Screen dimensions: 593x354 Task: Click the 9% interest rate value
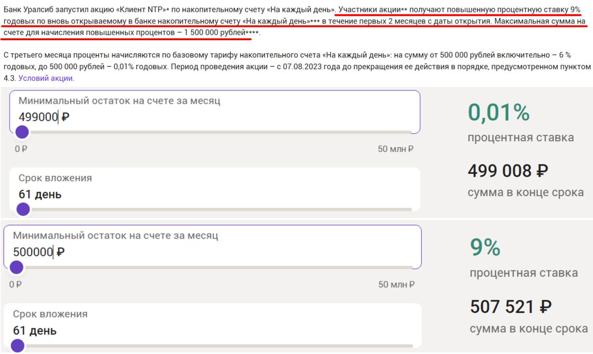(485, 248)
